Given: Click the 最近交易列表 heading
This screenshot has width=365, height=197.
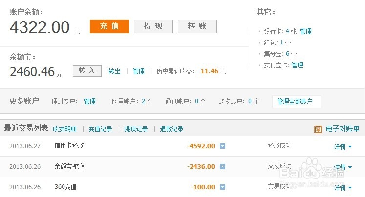Looking at the screenshot, I should pos(26,128).
